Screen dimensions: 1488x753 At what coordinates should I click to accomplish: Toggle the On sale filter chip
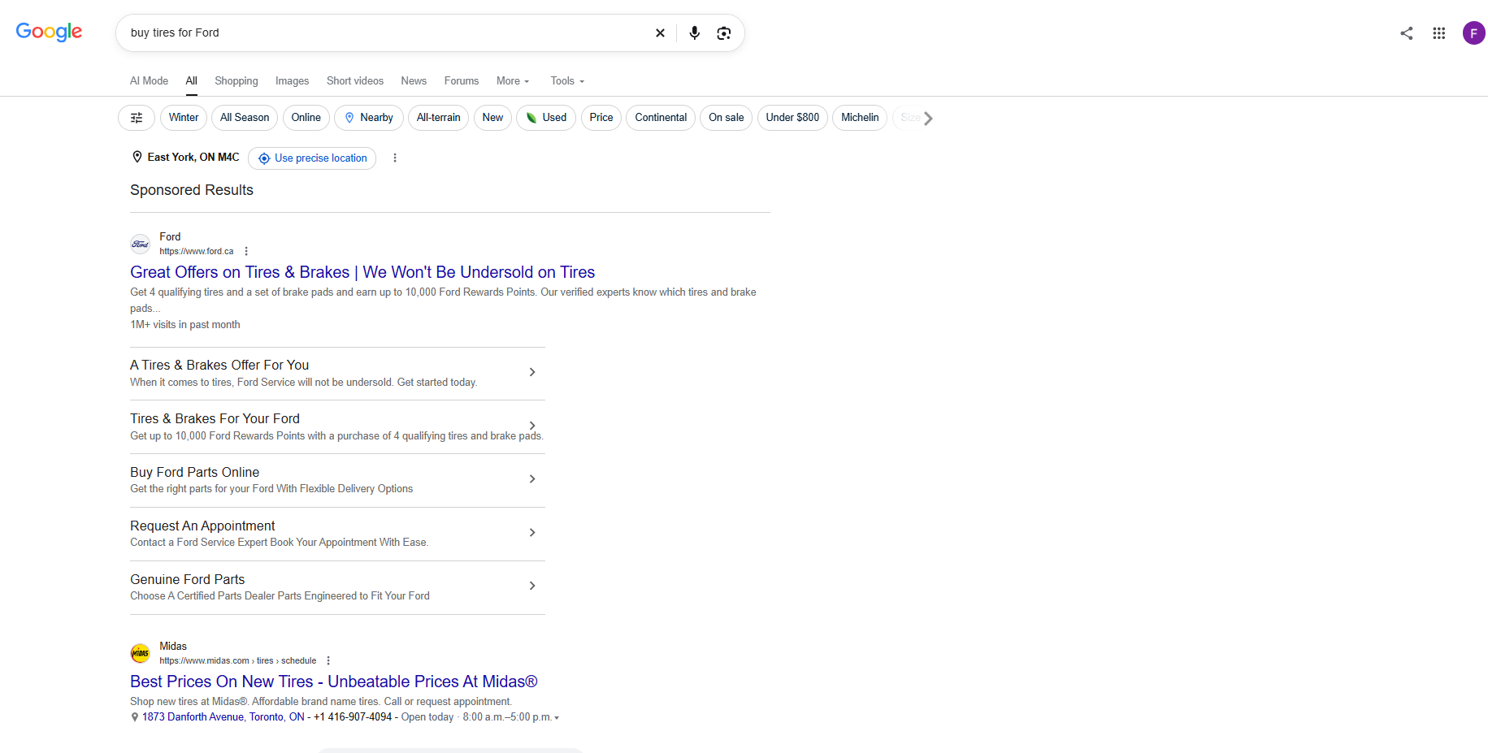click(x=727, y=118)
